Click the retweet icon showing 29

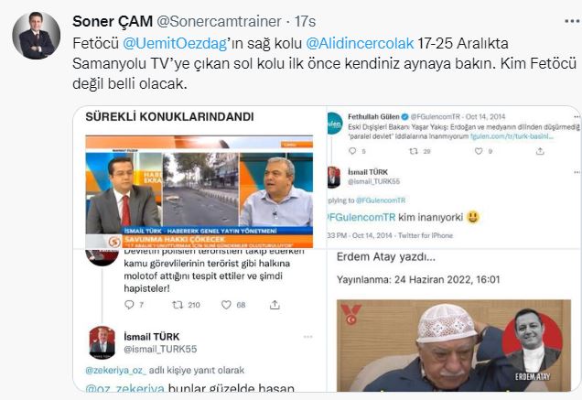coord(413,151)
